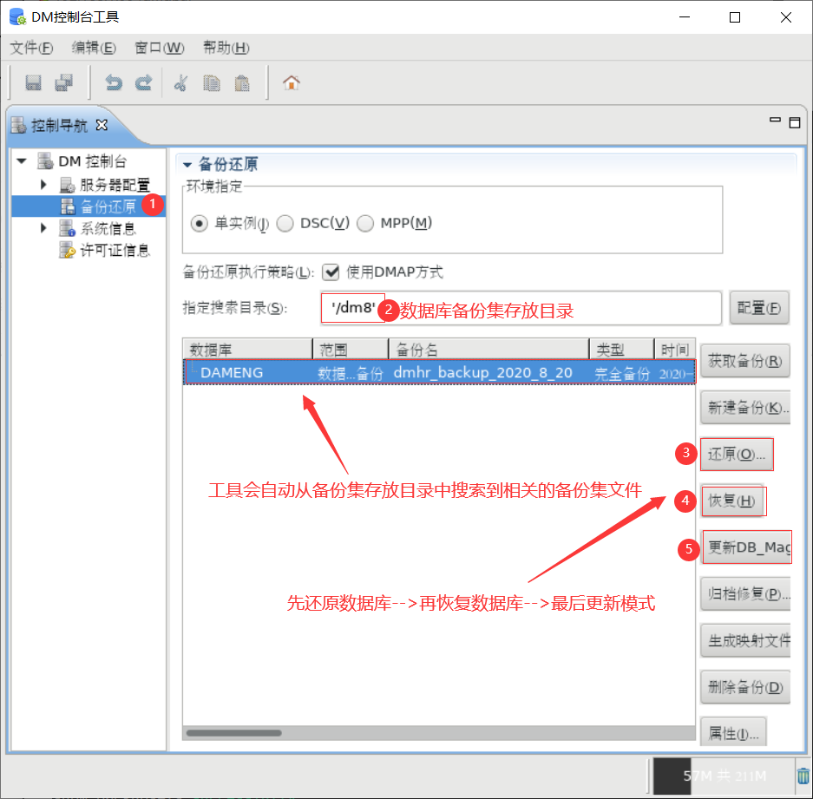Click the 删除备份(D) button

(x=745, y=688)
